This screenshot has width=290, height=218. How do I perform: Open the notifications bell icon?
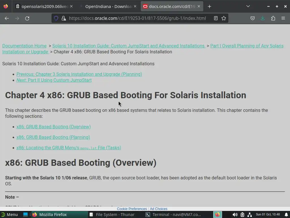coord(286,215)
